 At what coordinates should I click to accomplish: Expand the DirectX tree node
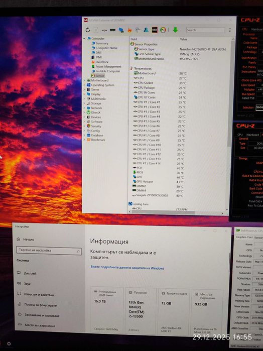pos(84,112)
